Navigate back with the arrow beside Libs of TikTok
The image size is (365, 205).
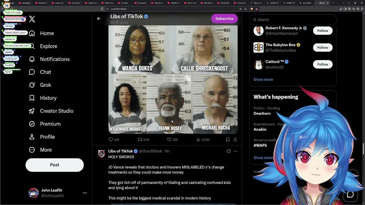[x=99, y=19]
